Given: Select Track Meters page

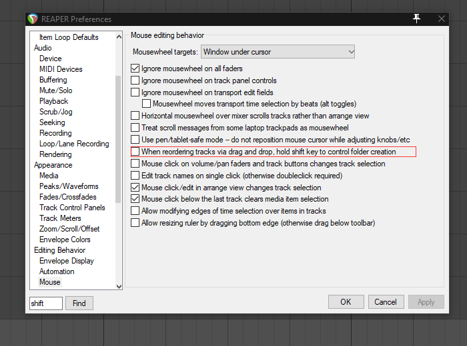Looking at the screenshot, I should [60, 218].
